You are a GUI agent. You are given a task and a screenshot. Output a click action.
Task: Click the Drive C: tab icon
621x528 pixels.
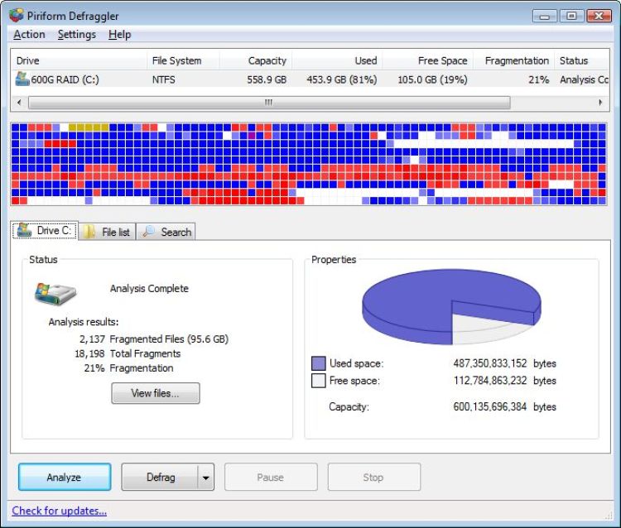point(25,231)
